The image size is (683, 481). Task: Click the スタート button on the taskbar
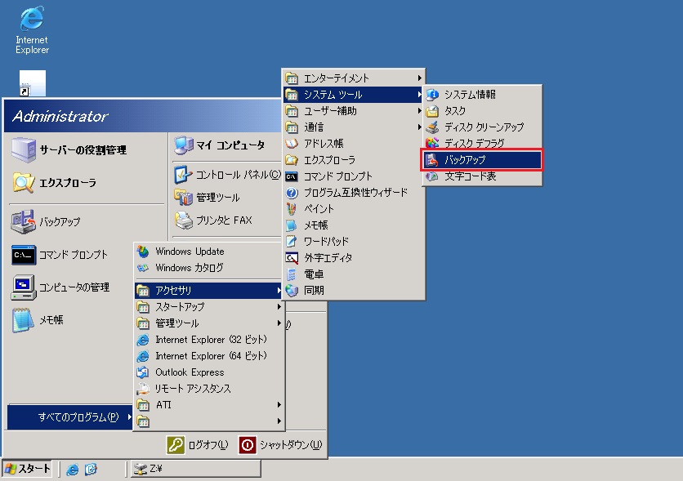tap(28, 469)
